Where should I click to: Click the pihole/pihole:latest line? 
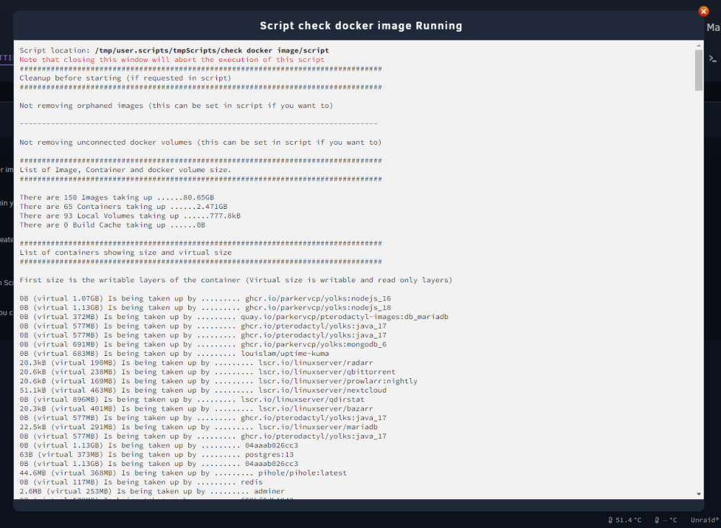(183, 473)
